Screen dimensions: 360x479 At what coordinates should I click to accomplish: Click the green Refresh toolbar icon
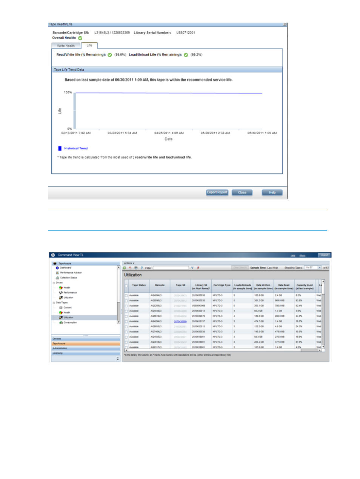[125, 268]
